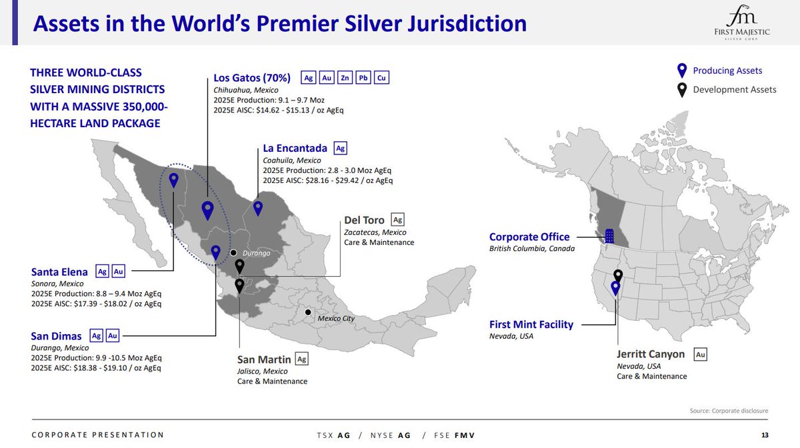
Task: Click 'Zacatecas, Mexico' under Del Toro
Action: [x=375, y=232]
